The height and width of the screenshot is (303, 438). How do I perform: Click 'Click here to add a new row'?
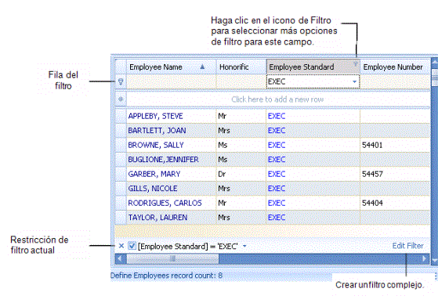click(x=277, y=99)
